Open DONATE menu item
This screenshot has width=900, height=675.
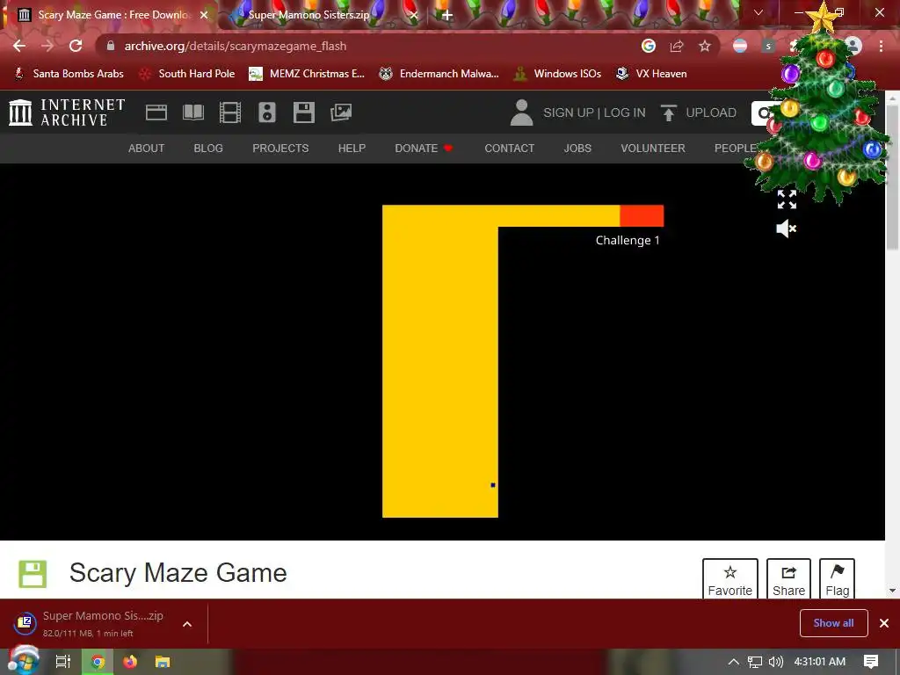(424, 148)
